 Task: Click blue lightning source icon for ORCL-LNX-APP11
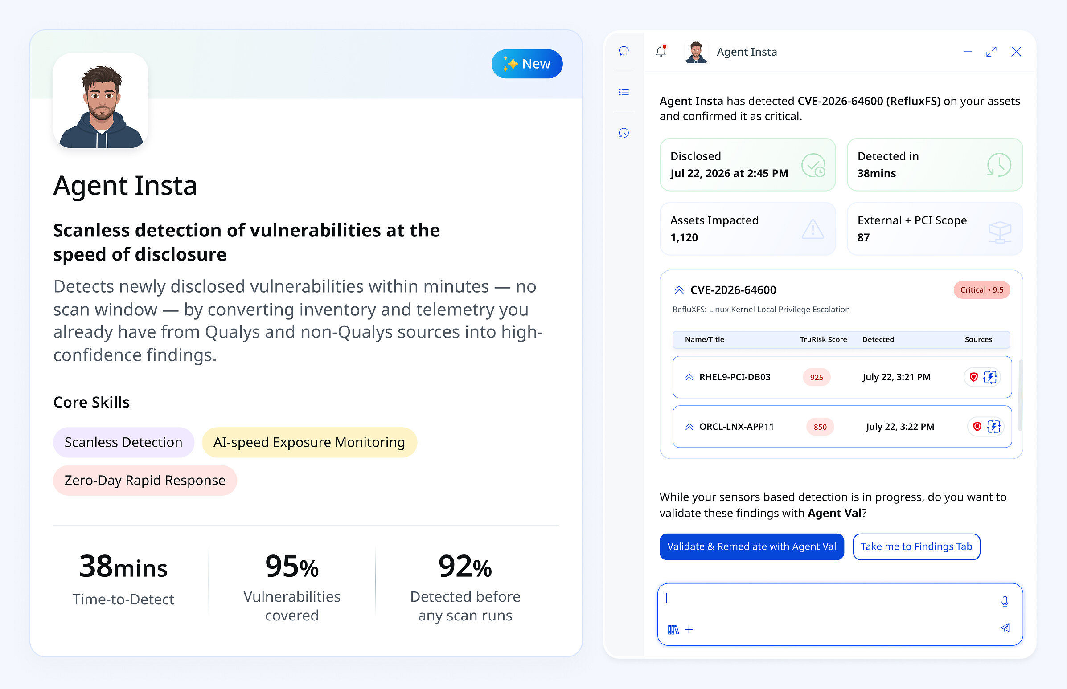993,427
